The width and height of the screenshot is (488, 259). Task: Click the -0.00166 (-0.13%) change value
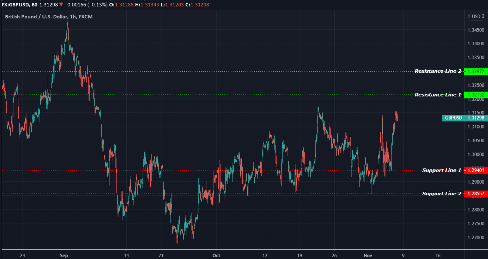pos(86,5)
